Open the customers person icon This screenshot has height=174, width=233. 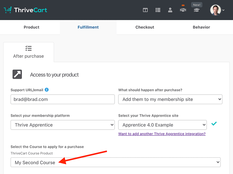point(170,10)
